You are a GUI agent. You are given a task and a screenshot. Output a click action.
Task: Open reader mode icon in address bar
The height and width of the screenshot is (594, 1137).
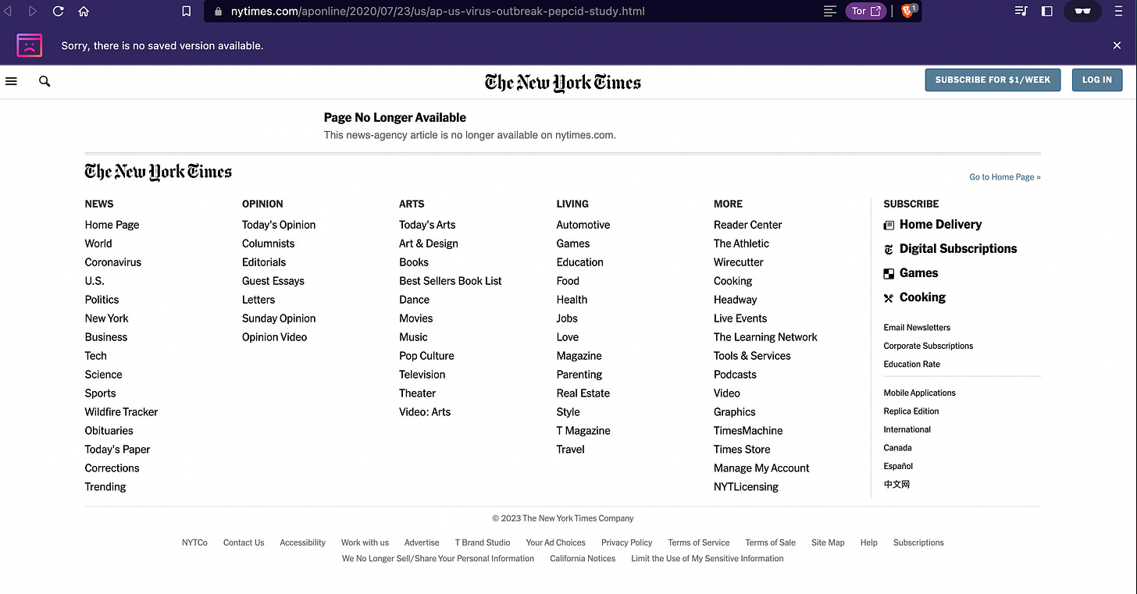coord(830,11)
